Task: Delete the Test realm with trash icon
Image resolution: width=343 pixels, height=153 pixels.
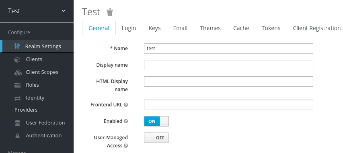Action: coord(110,12)
